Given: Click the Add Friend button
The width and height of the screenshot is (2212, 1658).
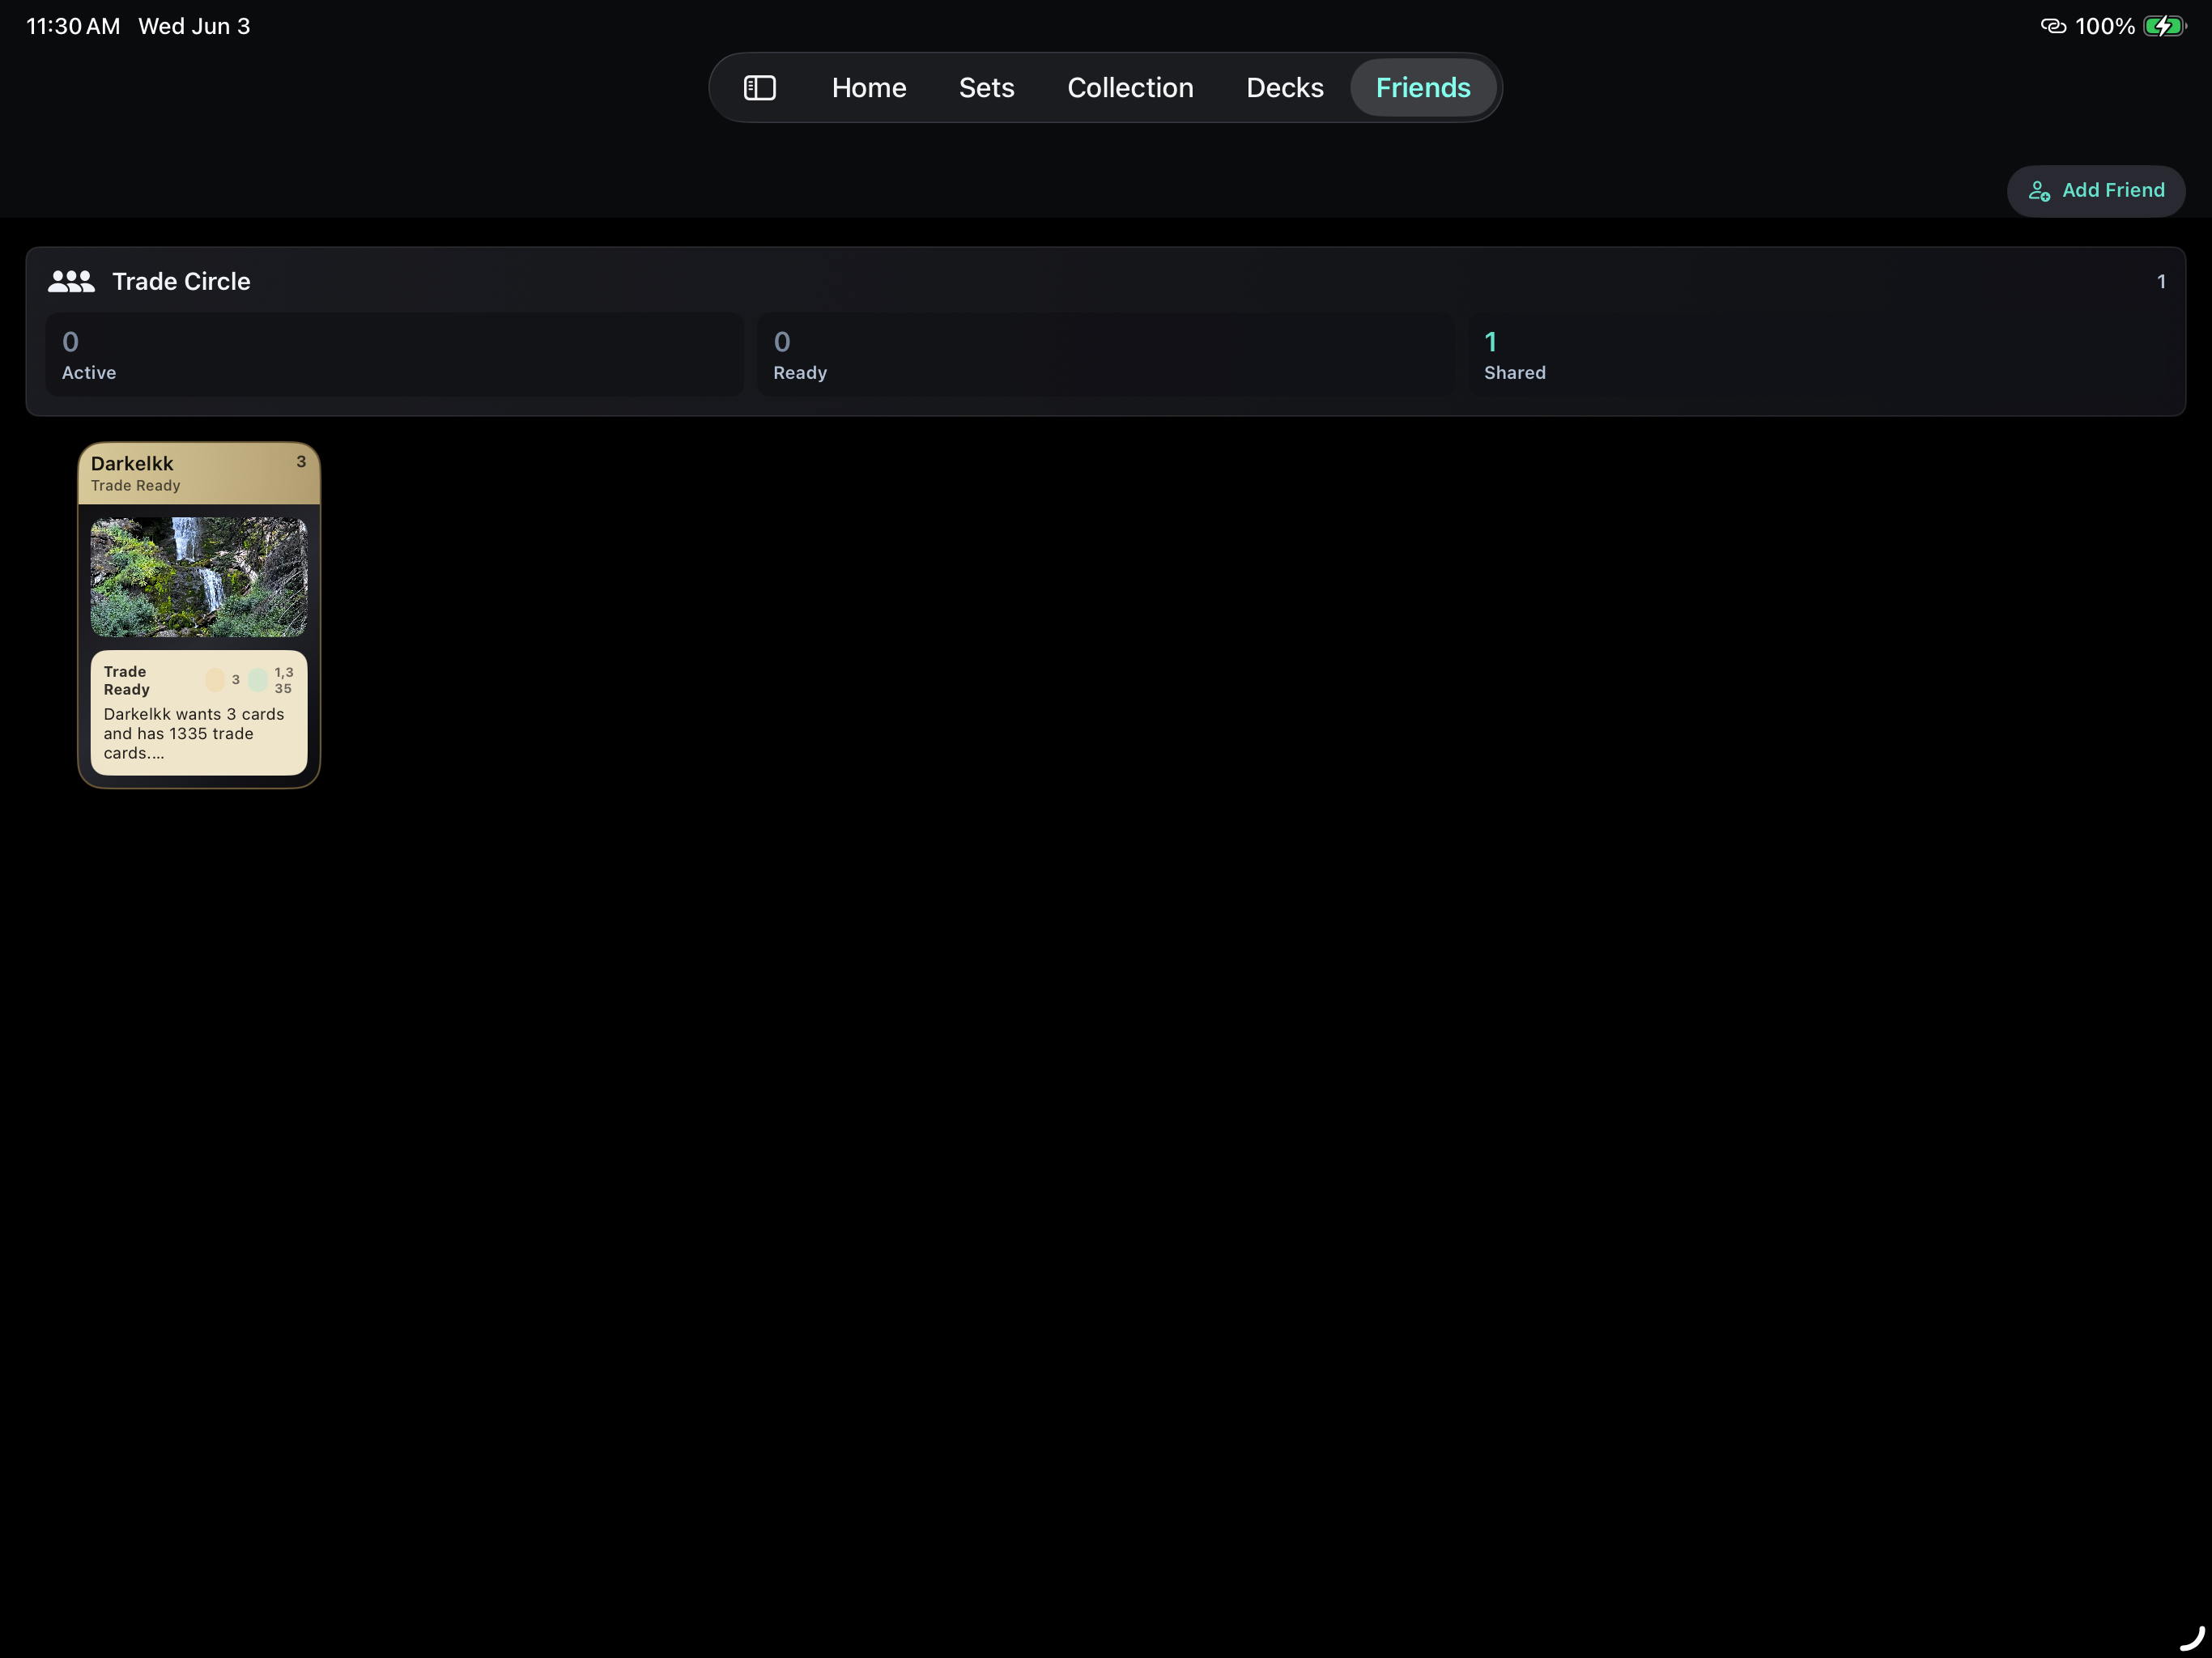Looking at the screenshot, I should pyautogui.click(x=2095, y=191).
